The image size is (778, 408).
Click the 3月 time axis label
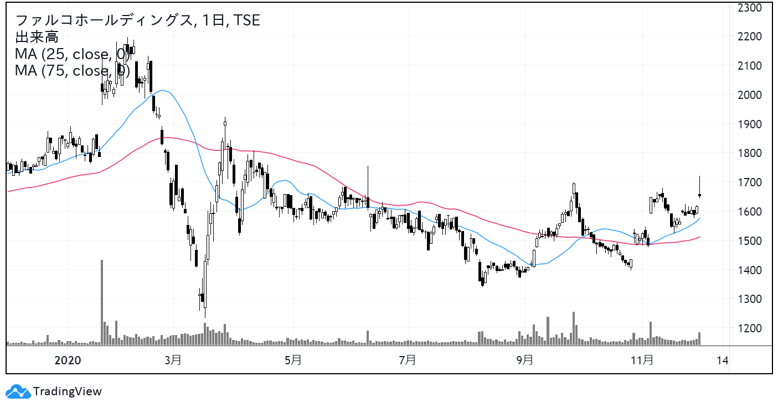tap(173, 360)
